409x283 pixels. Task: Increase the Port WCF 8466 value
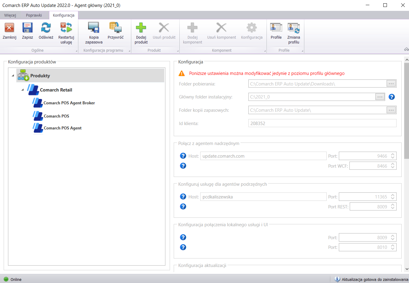[393, 164]
